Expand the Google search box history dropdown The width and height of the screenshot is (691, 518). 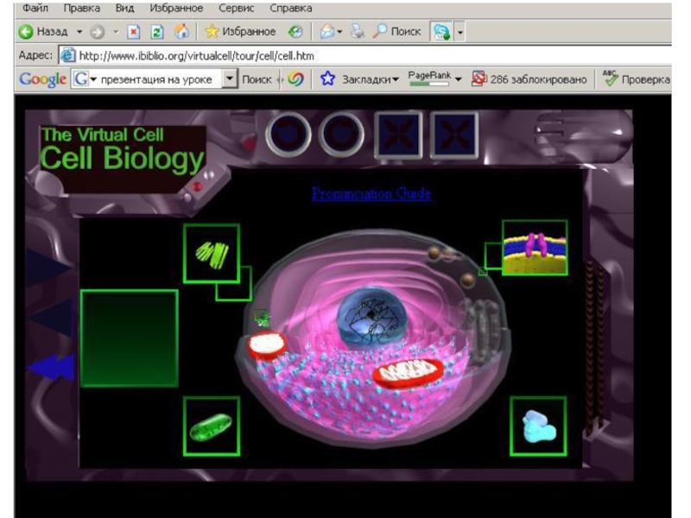[229, 79]
